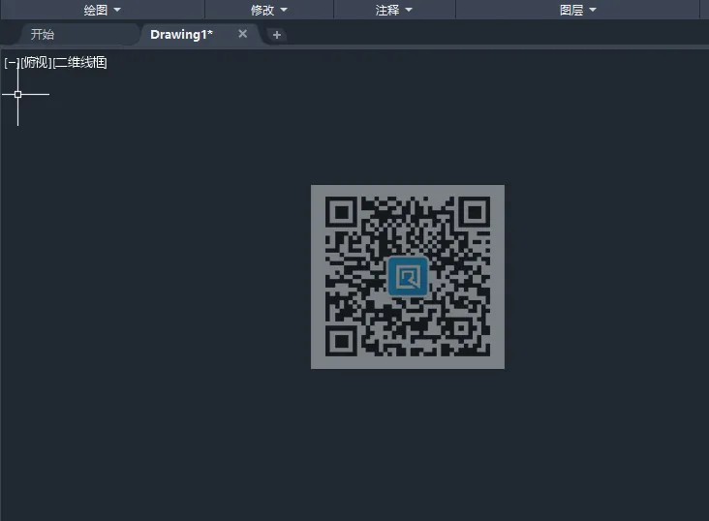Expand the 修改 panel dropdown

click(x=269, y=10)
